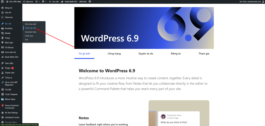This screenshot has height=126, width=265.
Task: Click the What do you think of this? text
Action: pos(174,122)
